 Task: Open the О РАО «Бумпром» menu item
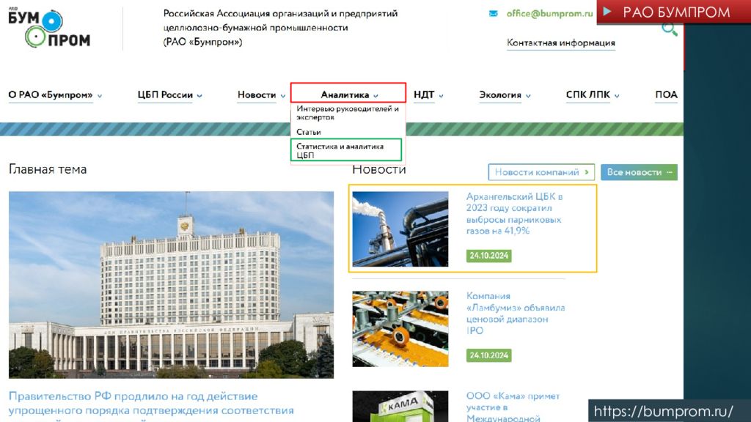(51, 95)
